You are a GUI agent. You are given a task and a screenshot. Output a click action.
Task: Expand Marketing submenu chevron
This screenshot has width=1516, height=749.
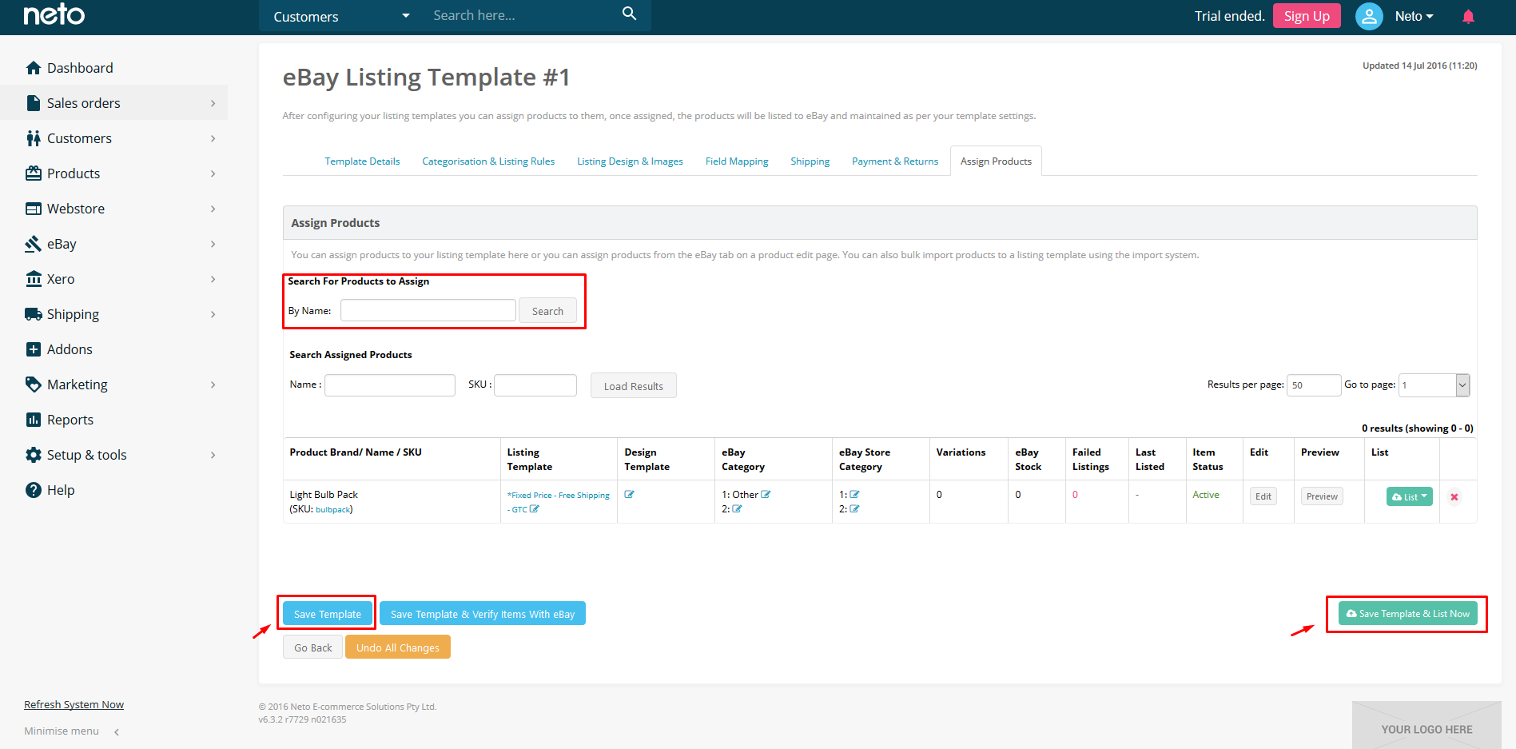(213, 384)
